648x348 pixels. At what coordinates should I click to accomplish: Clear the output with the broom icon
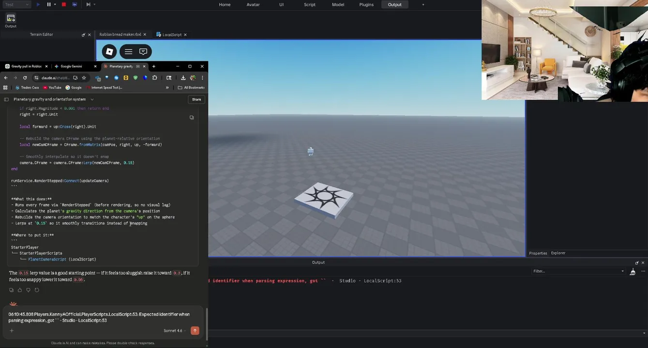click(633, 272)
